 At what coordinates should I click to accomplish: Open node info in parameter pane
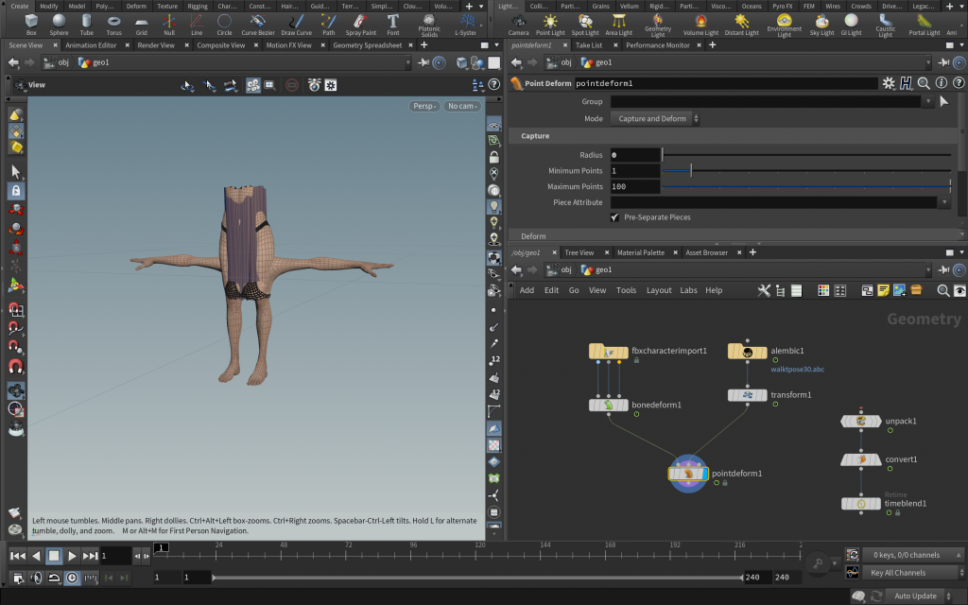[x=941, y=83]
